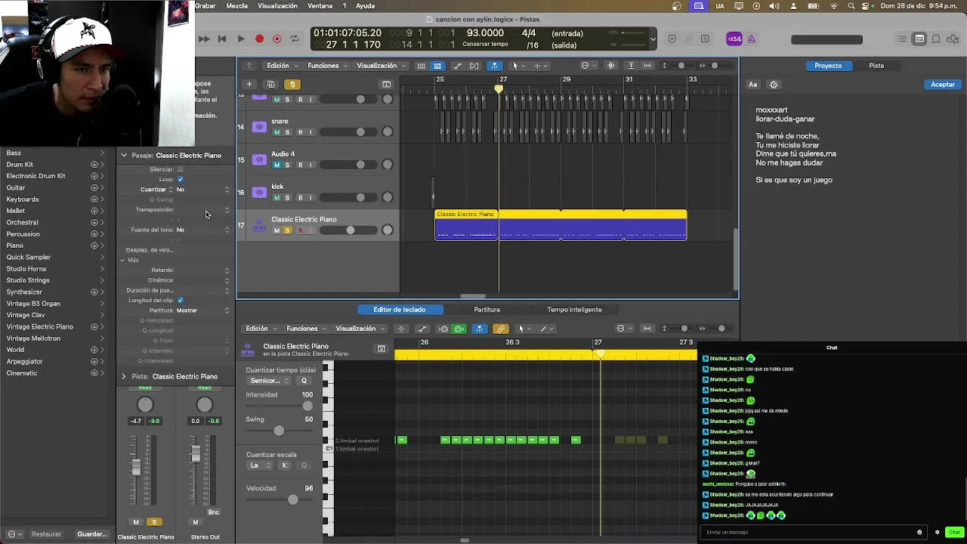Collapse the Más section
Screen dimensions: 967x544
pyautogui.click(x=122, y=260)
